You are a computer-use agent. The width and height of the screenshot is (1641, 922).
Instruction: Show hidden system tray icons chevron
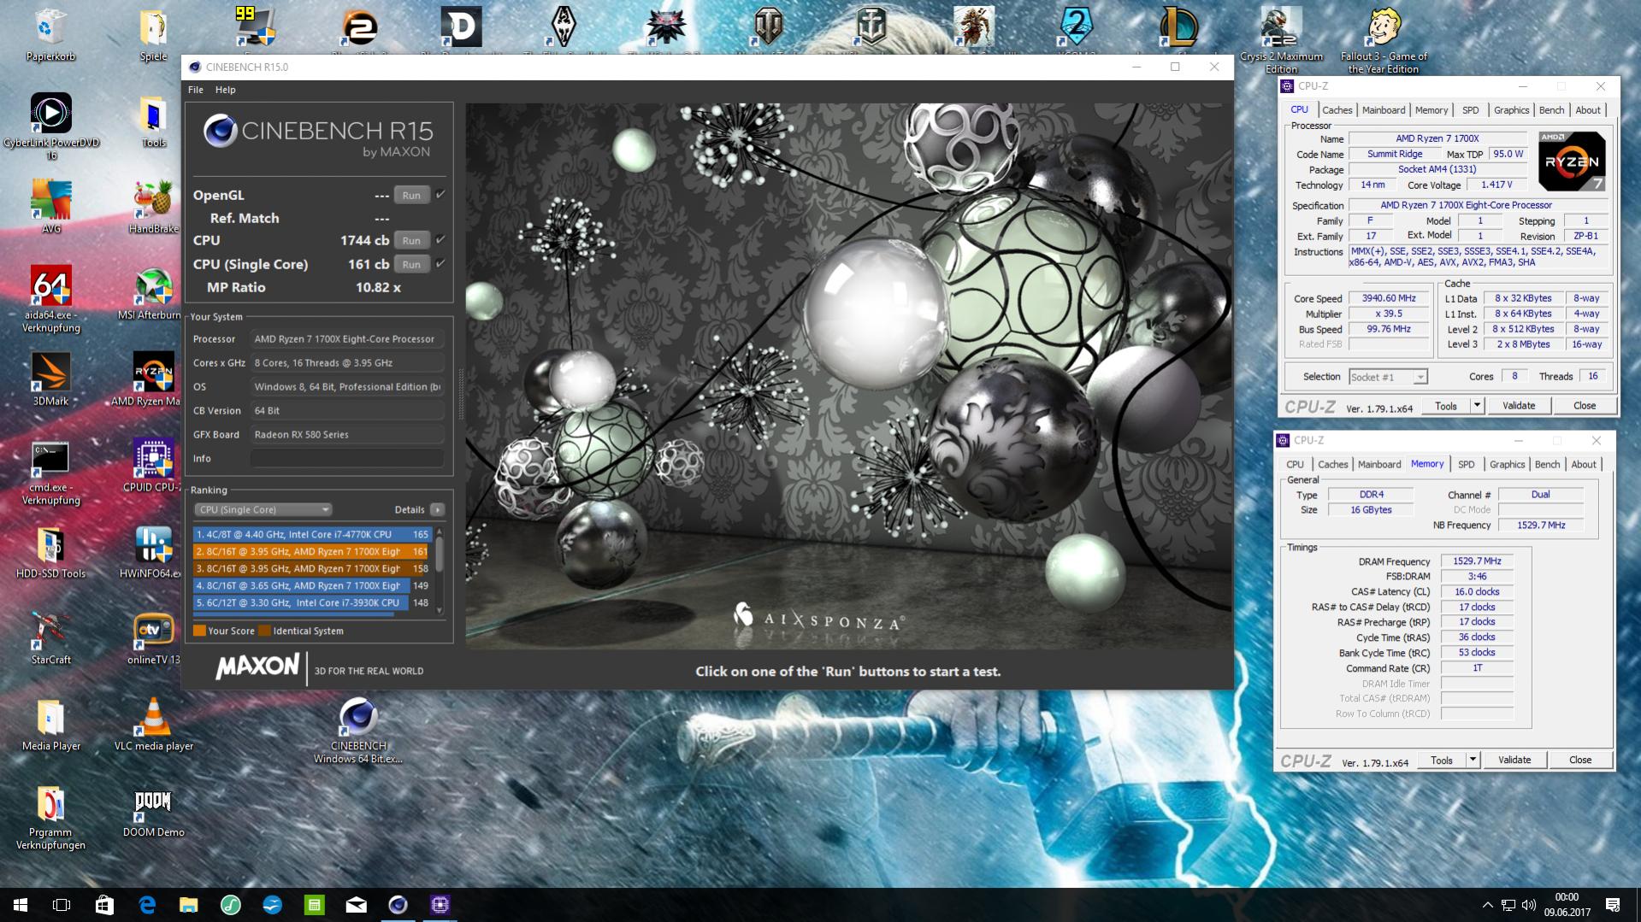[1487, 904]
